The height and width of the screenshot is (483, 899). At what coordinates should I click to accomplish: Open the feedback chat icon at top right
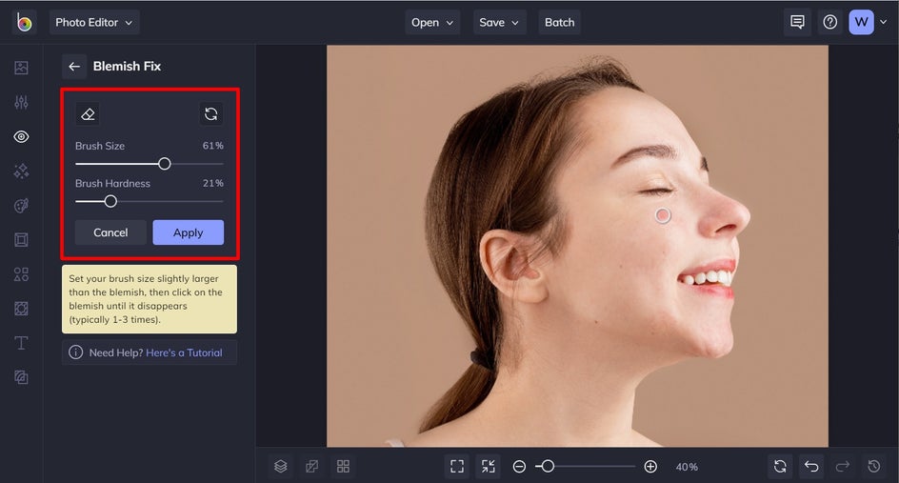tap(797, 22)
